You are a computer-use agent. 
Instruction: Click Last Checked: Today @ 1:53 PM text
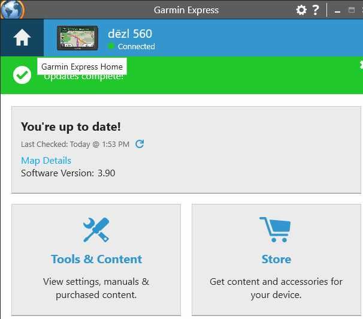coord(75,144)
